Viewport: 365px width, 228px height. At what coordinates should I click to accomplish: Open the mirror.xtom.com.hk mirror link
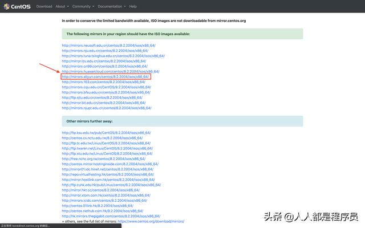(x=106, y=195)
